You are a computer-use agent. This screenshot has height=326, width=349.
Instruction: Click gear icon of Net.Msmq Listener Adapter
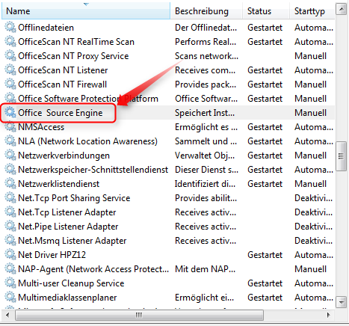click(10, 240)
